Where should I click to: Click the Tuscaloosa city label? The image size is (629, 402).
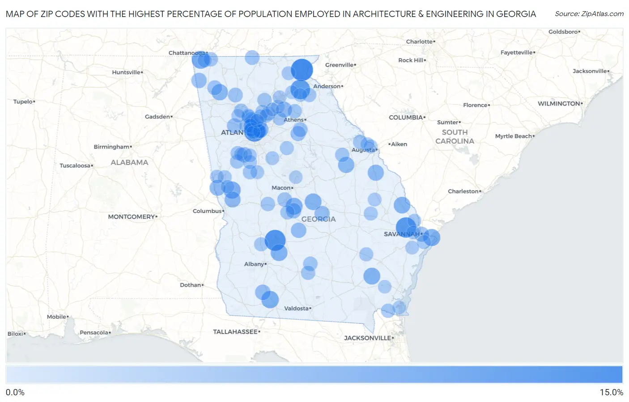click(75, 165)
